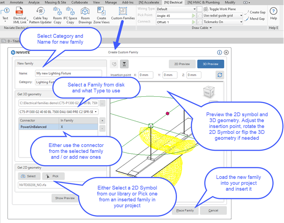Open Electrical XML Link tool

pos(19,16)
